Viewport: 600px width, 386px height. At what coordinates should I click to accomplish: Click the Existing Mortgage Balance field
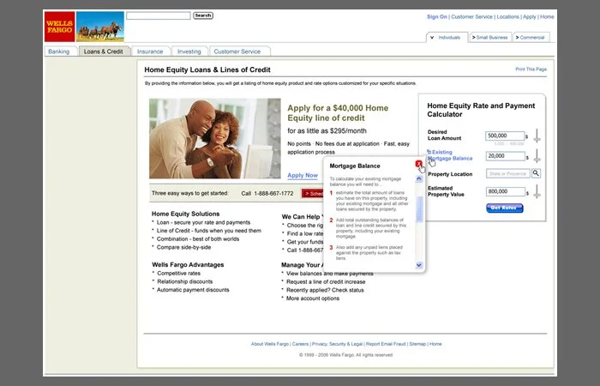tap(505, 156)
